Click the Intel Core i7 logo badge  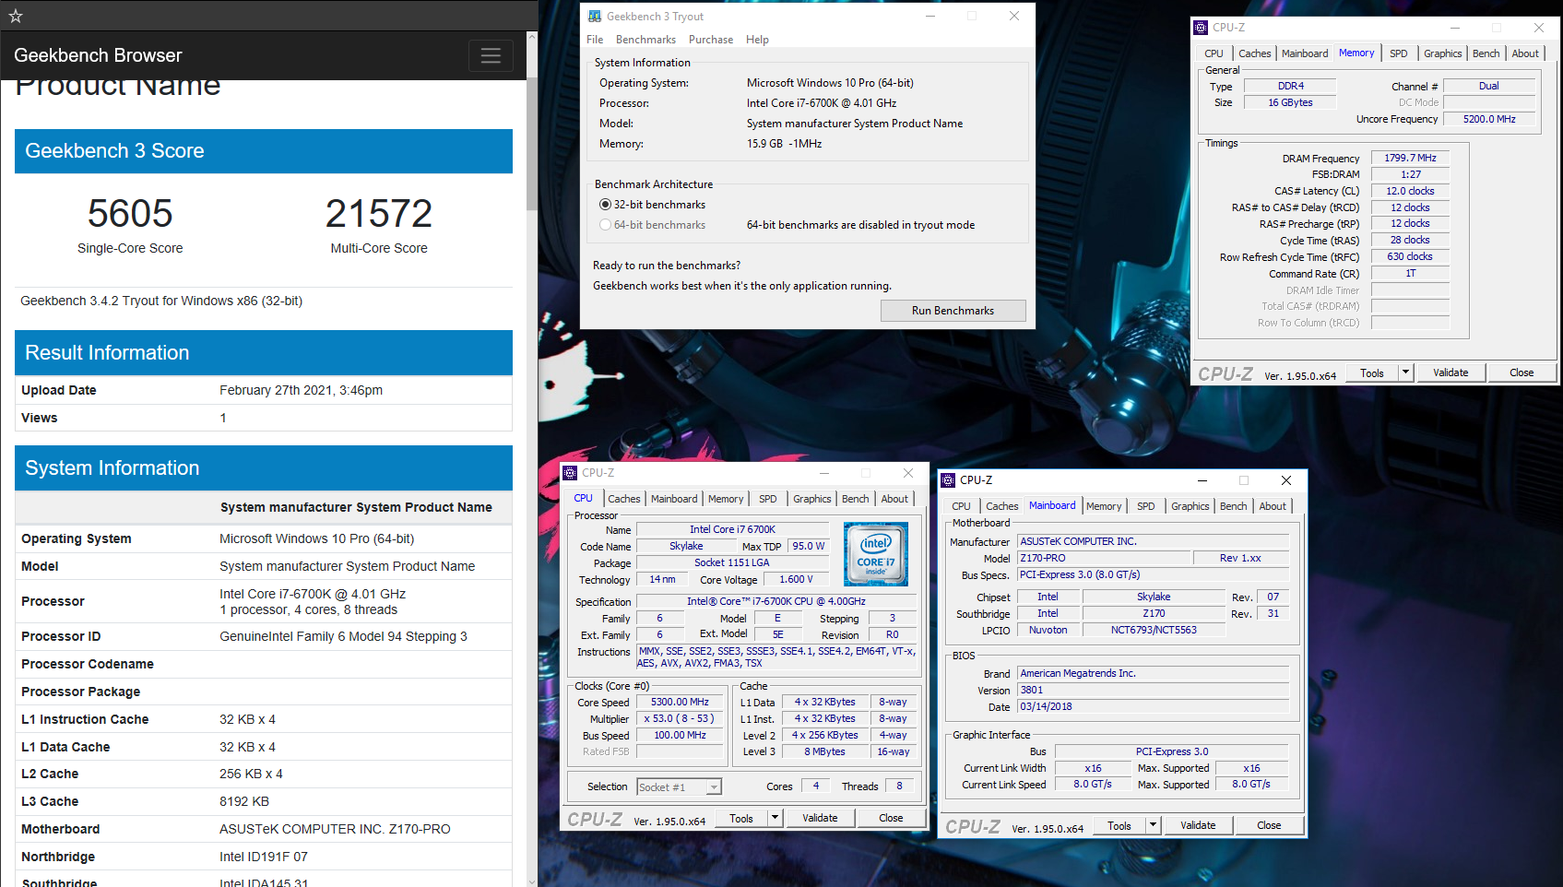(x=876, y=553)
